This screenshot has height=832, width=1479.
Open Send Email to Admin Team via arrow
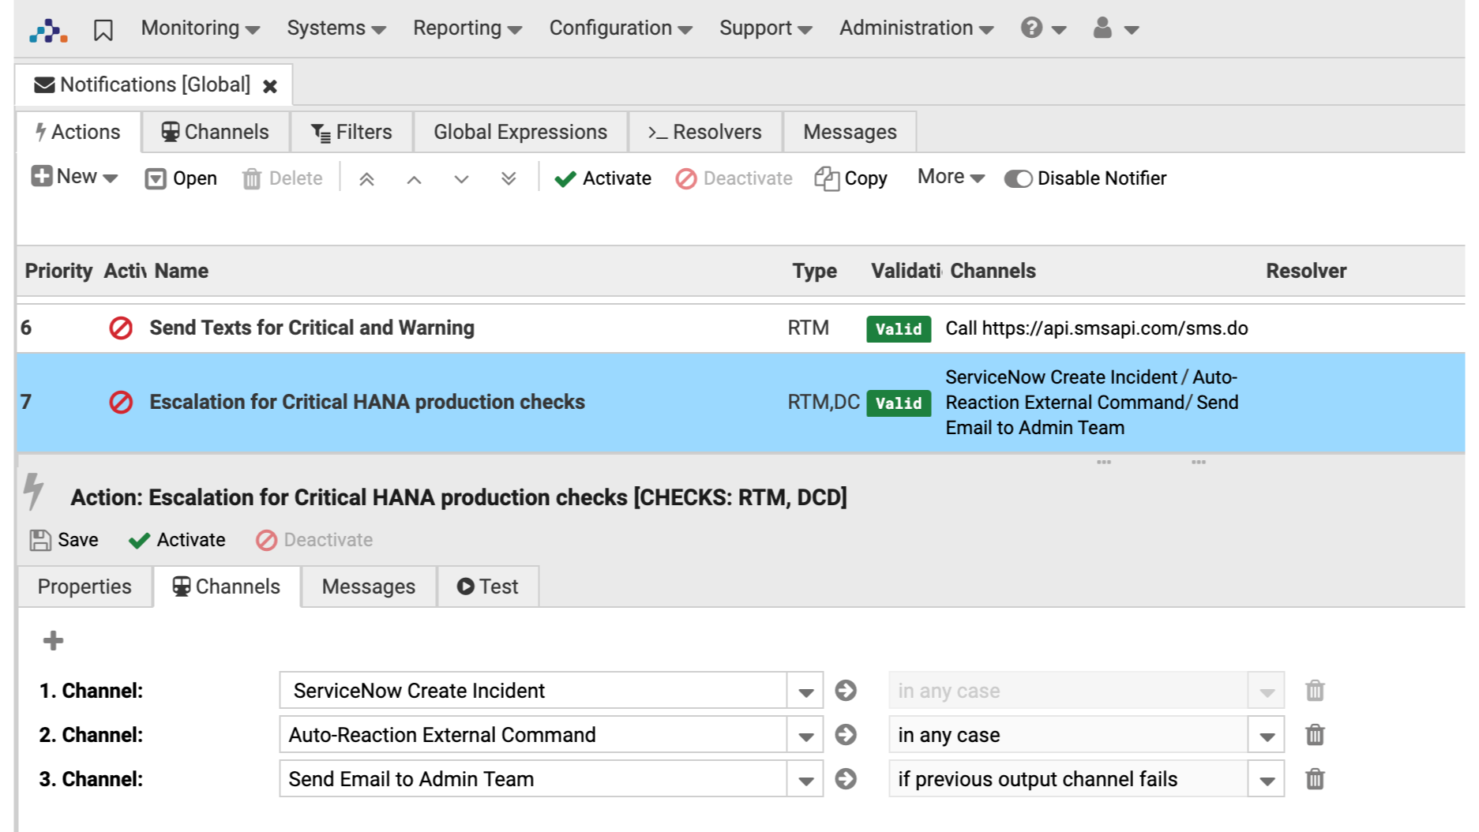point(846,779)
